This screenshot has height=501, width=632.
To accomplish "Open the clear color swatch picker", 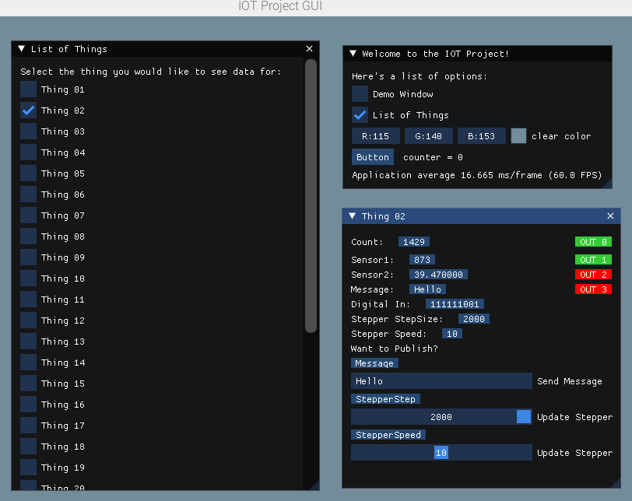I will (518, 135).
